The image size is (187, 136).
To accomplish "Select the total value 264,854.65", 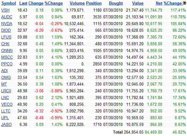I will click(134, 132).
